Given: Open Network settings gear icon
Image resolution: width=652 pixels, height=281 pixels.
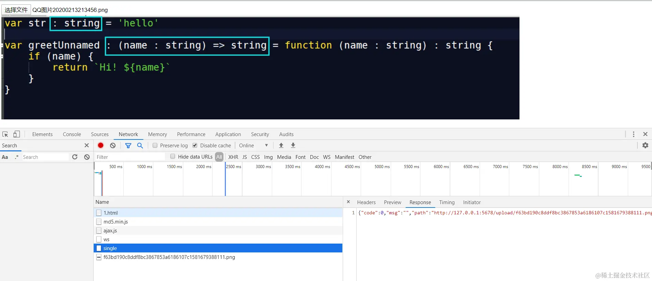Looking at the screenshot, I should (645, 145).
